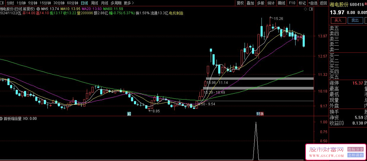Activate 画线 drawing tools
The image size is (367, 161).
[x=281, y=3]
